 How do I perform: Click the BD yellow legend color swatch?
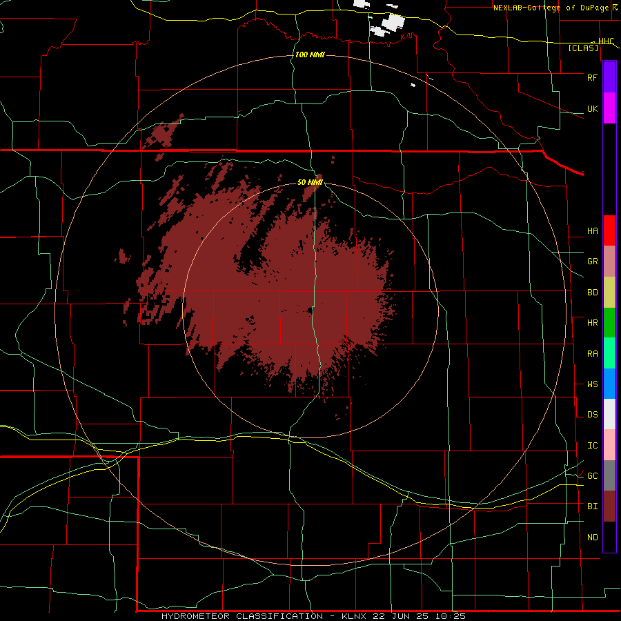[609, 293]
